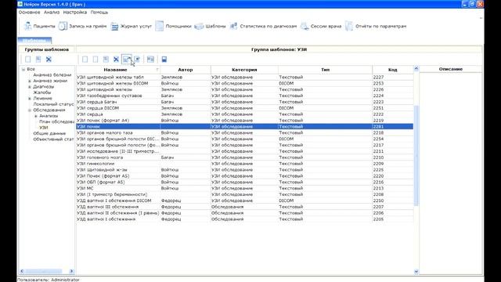Delete group with the X icon under Группы шаблонов
The image size is (501, 282).
(x=49, y=60)
